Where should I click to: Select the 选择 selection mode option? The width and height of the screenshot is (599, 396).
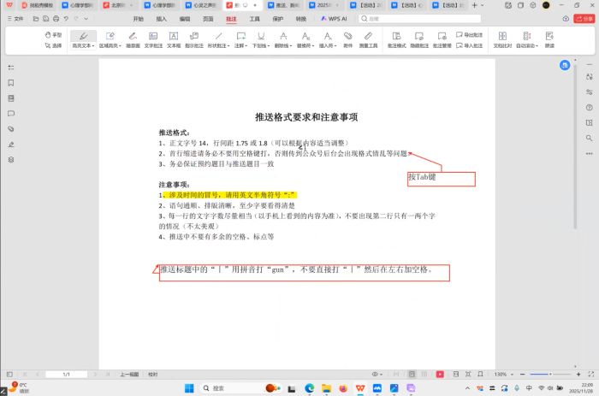53,45
